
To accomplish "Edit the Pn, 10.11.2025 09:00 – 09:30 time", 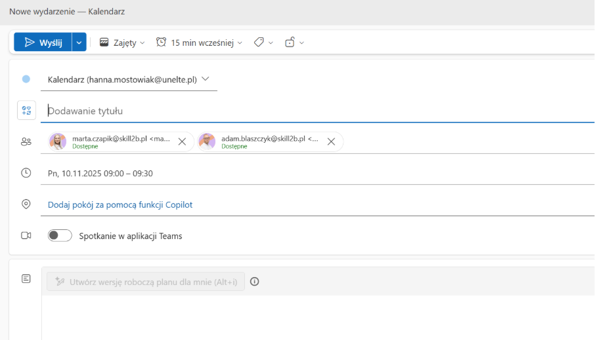I will coord(100,174).
